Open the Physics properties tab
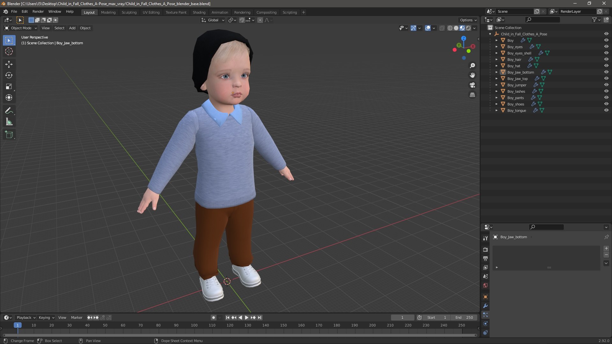Screen dimensions: 612x344 coord(485,324)
